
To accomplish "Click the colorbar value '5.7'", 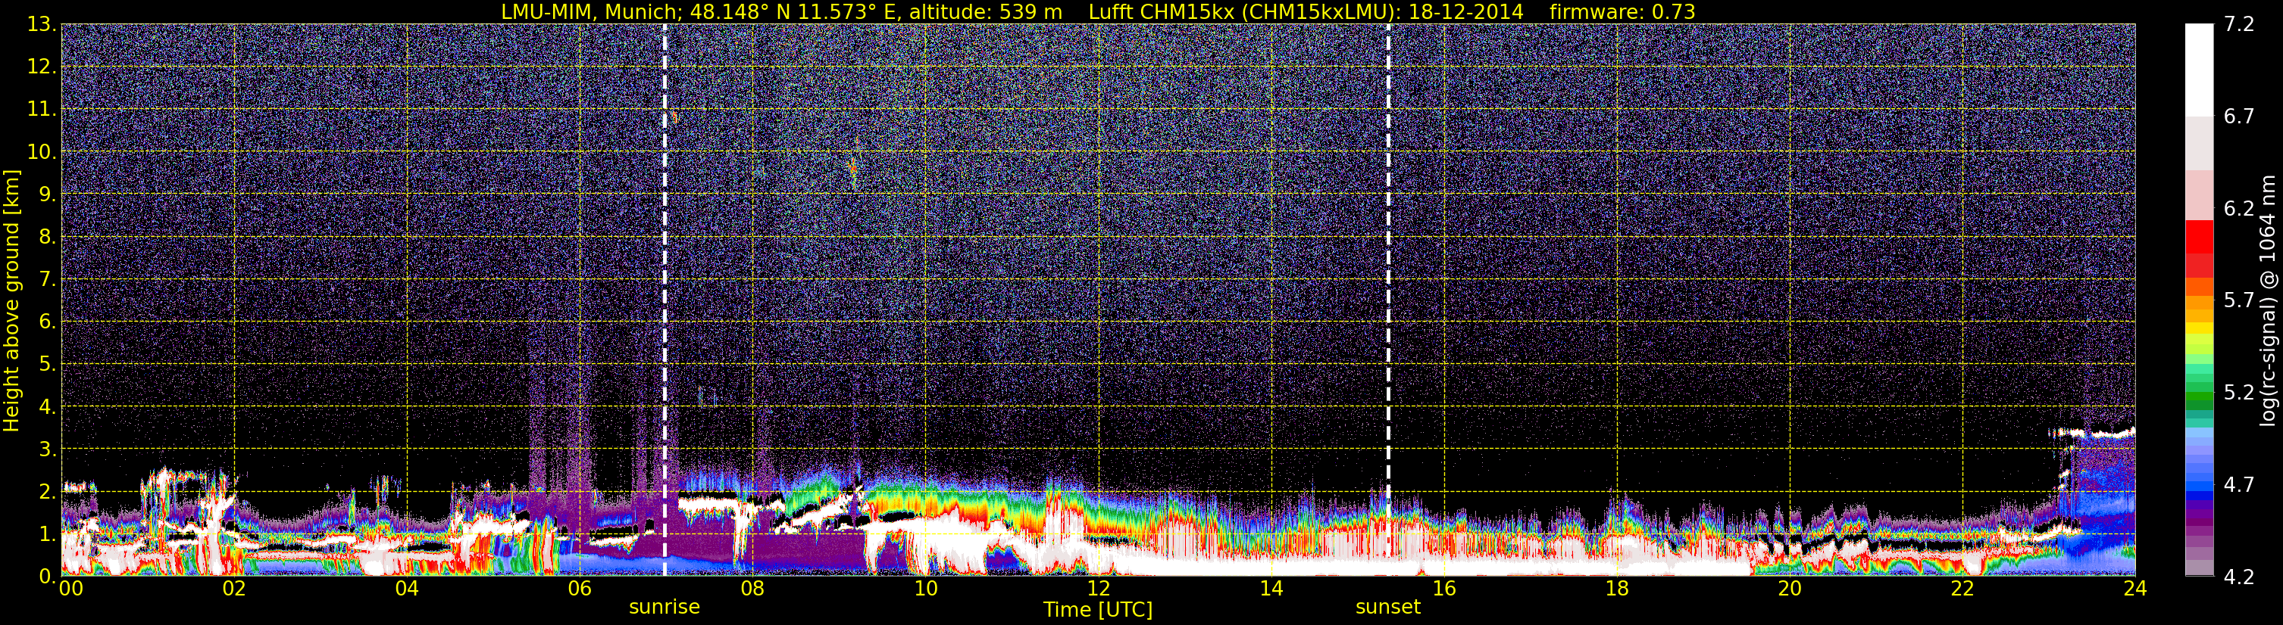I will click(x=2239, y=301).
